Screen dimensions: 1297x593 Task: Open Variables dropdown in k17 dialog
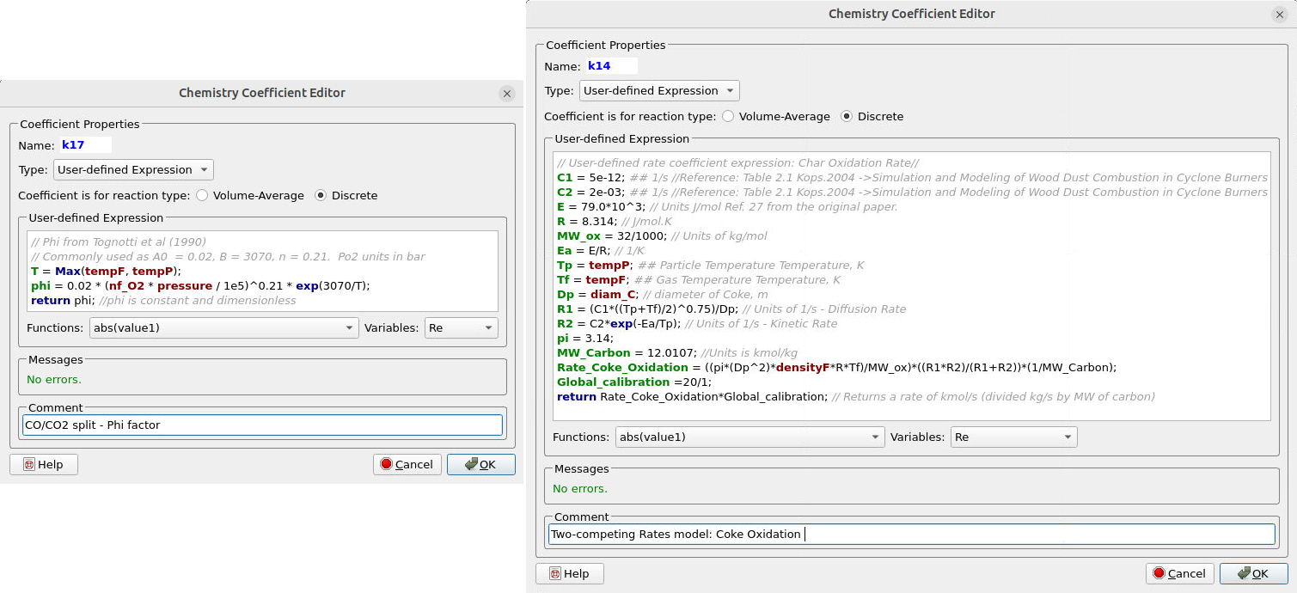point(461,327)
